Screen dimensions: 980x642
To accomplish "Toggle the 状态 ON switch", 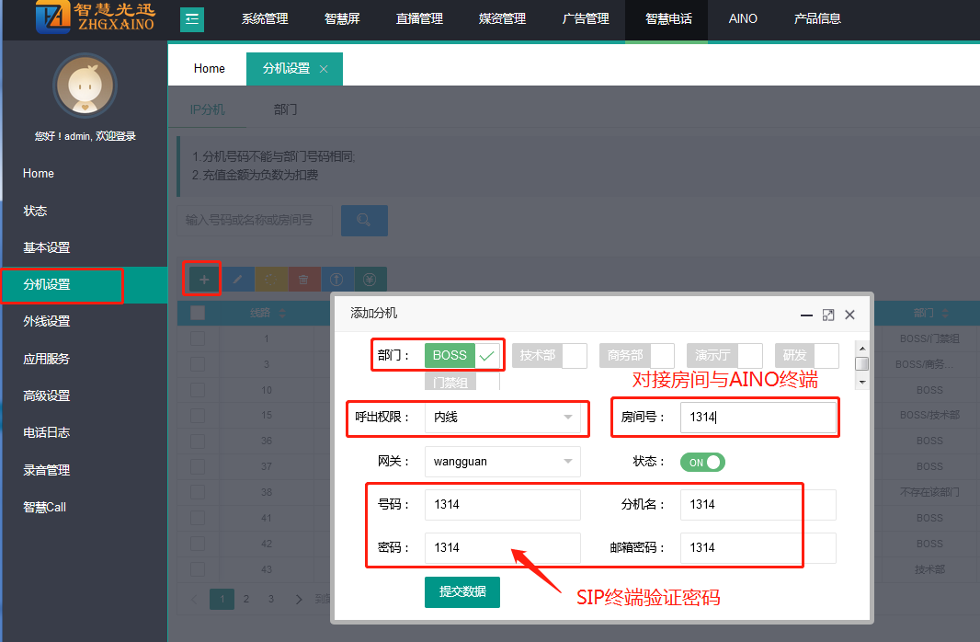I will pyautogui.click(x=702, y=462).
